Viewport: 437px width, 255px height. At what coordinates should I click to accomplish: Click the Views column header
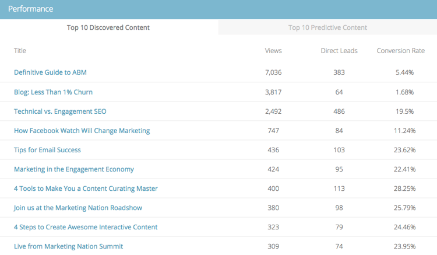[x=273, y=51]
